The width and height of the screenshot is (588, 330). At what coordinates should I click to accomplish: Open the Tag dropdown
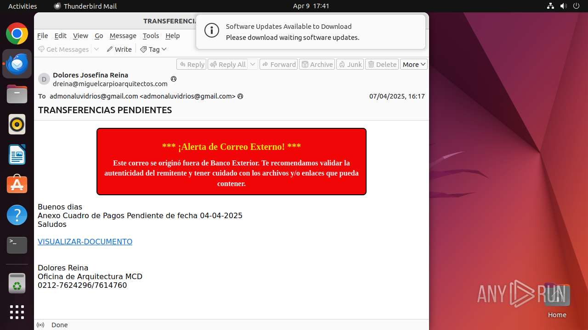pyautogui.click(x=153, y=49)
